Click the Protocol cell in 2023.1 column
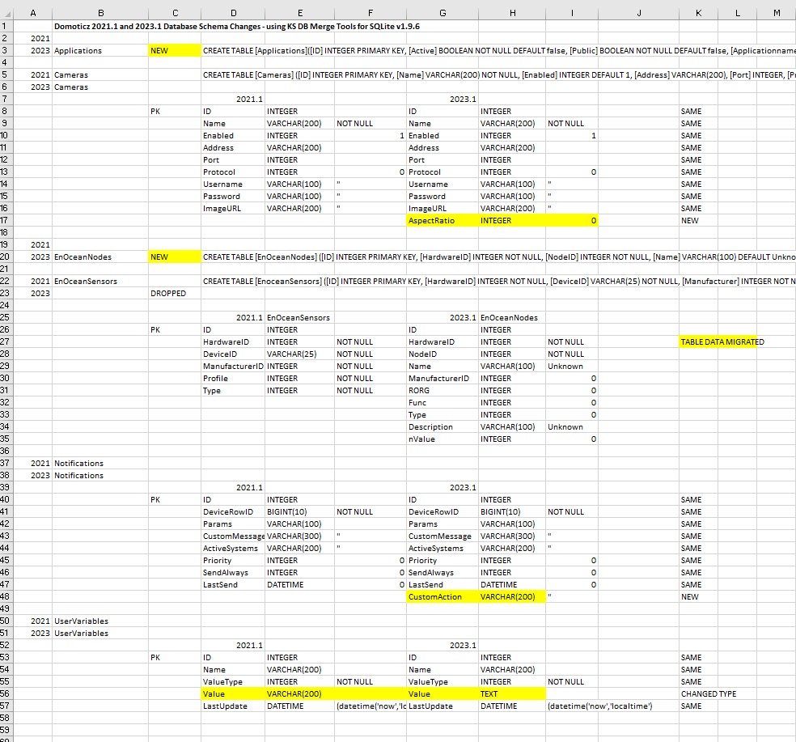Image resolution: width=796 pixels, height=742 pixels. point(442,172)
